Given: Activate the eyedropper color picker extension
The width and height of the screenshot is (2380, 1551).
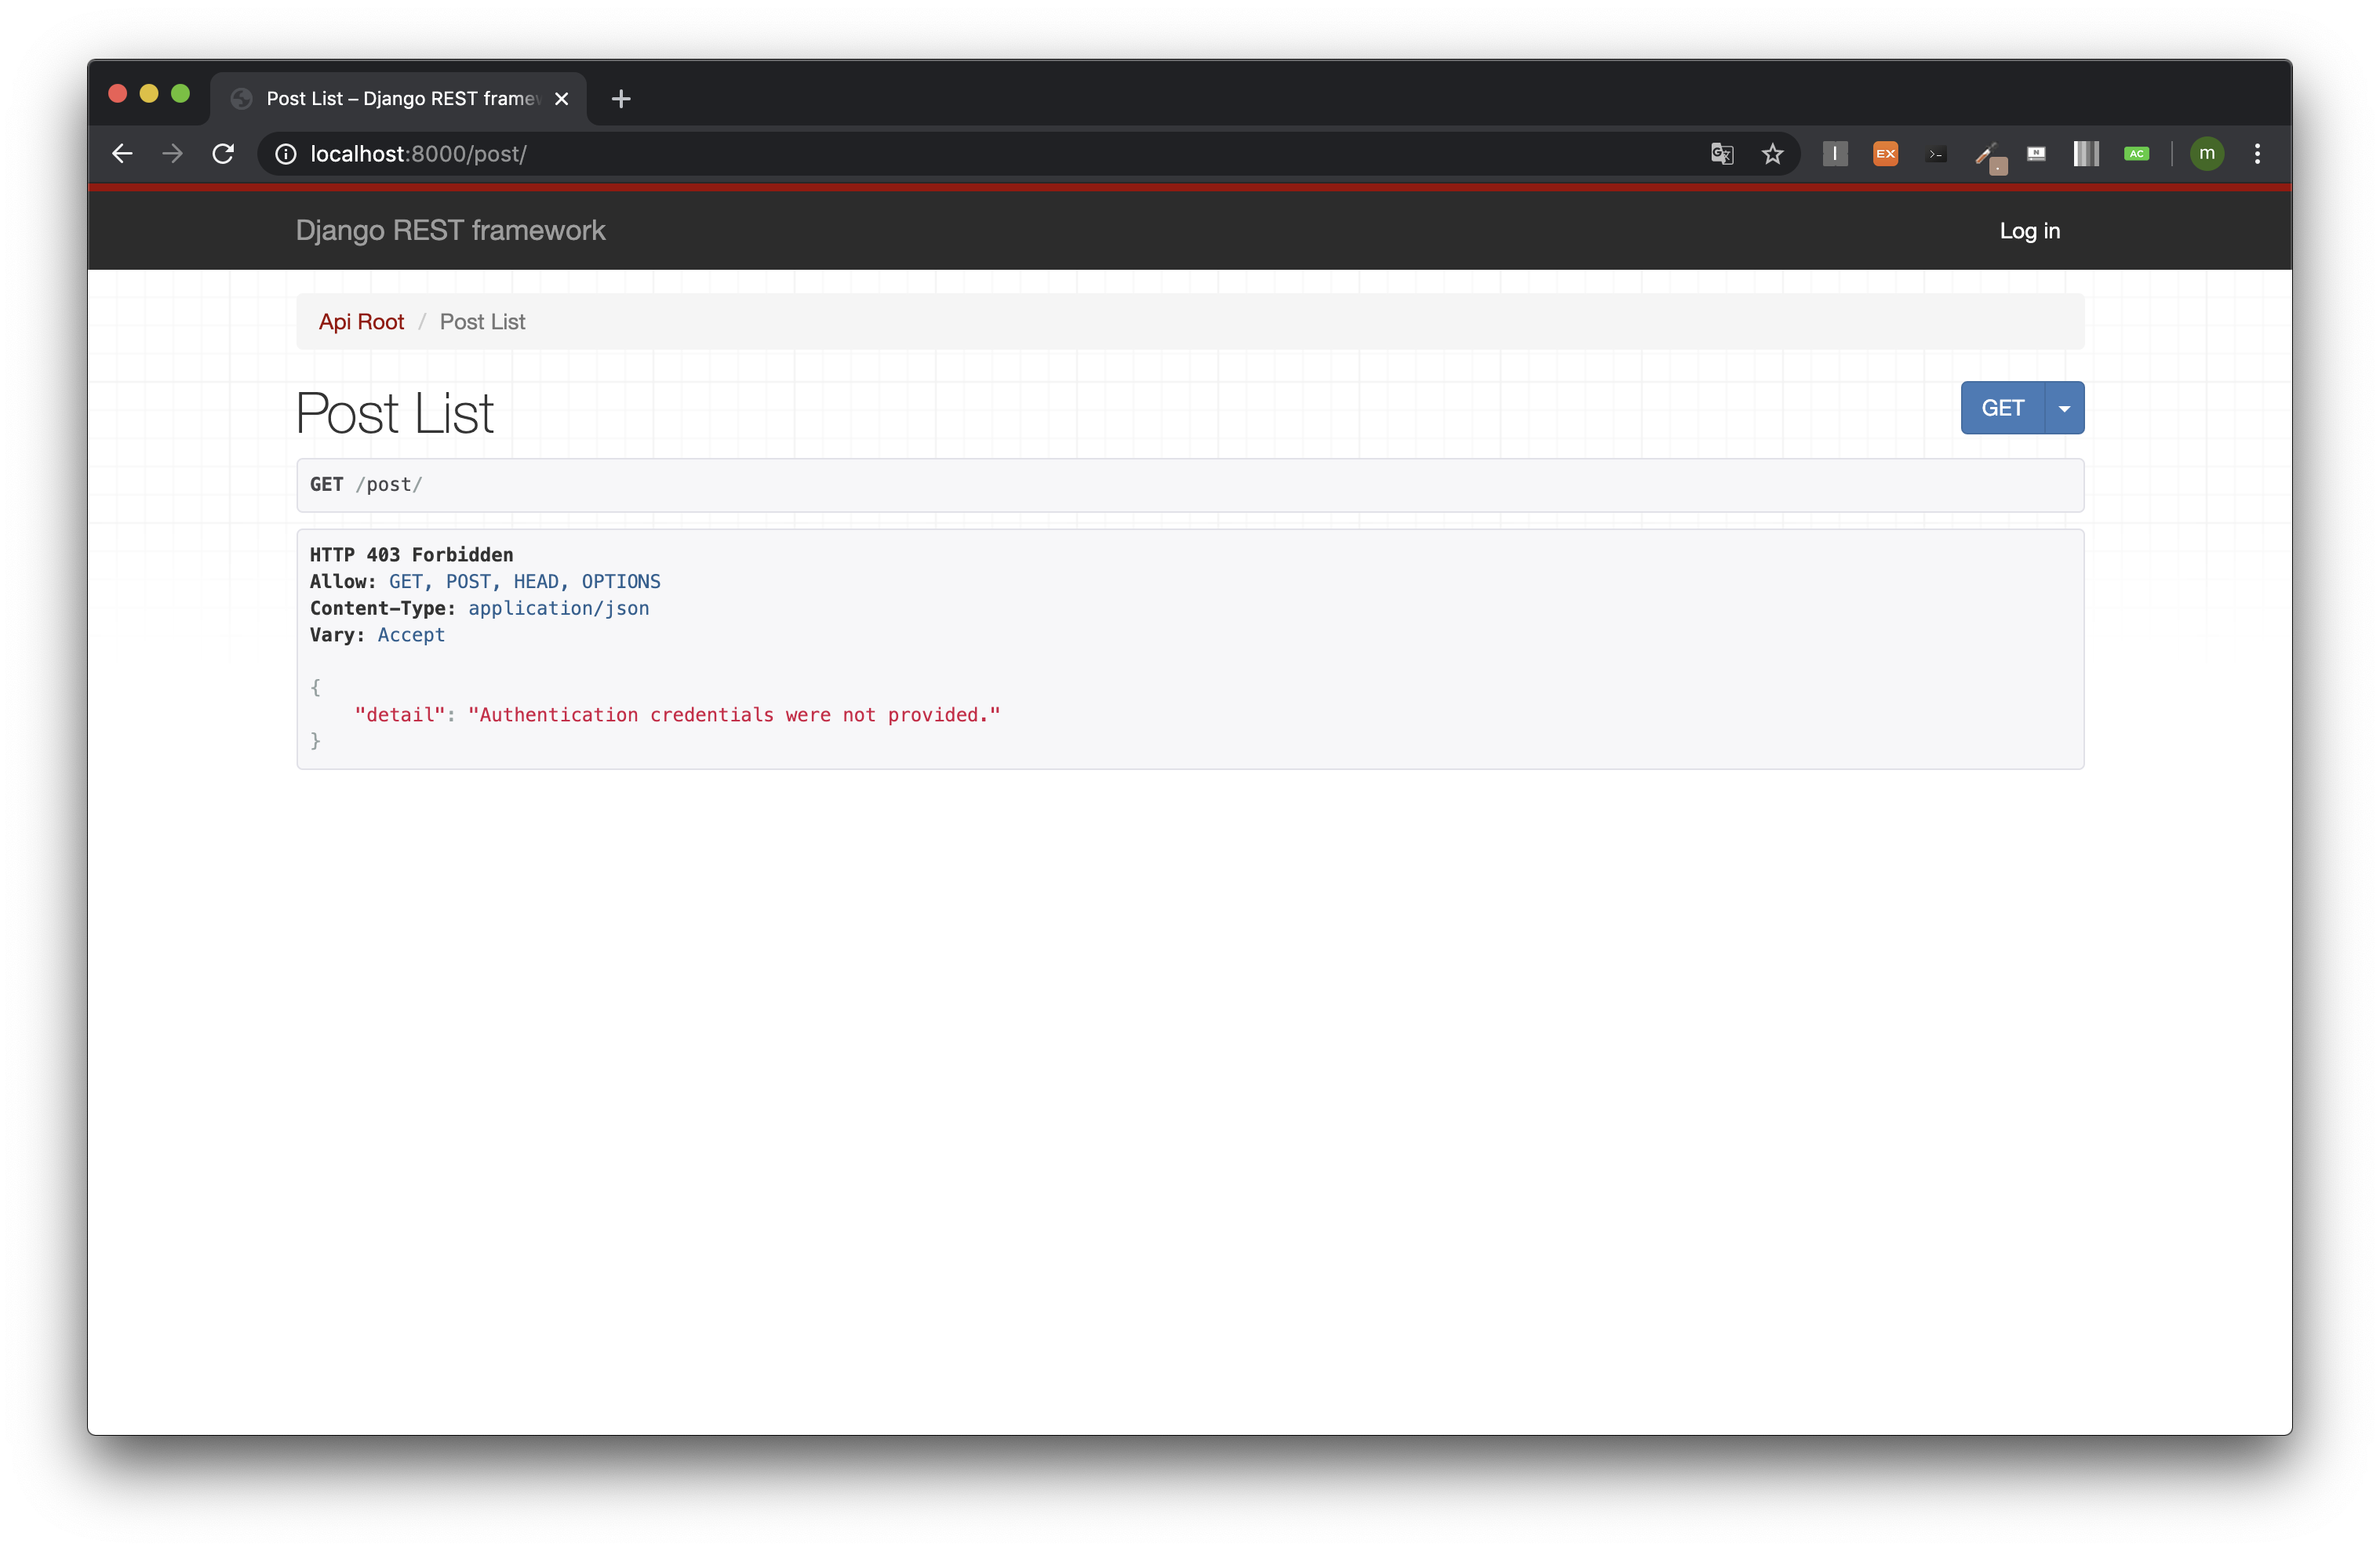Looking at the screenshot, I should [1987, 155].
